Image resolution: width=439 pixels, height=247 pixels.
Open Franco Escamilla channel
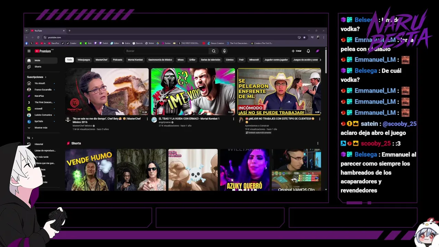[x=41, y=90]
